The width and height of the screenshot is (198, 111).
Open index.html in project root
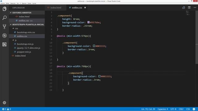(x=27, y=56)
